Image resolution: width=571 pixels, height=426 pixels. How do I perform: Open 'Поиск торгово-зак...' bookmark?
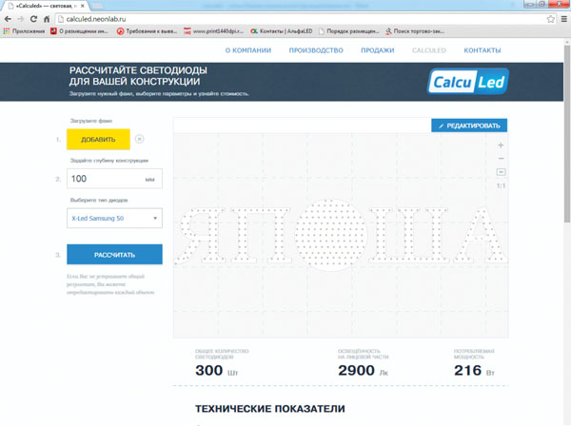(x=415, y=31)
